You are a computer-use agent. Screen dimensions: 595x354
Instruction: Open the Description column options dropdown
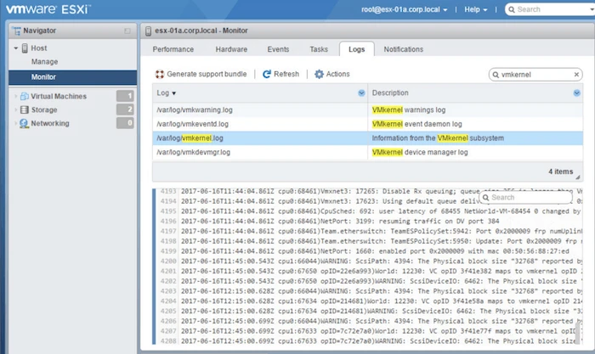click(577, 93)
